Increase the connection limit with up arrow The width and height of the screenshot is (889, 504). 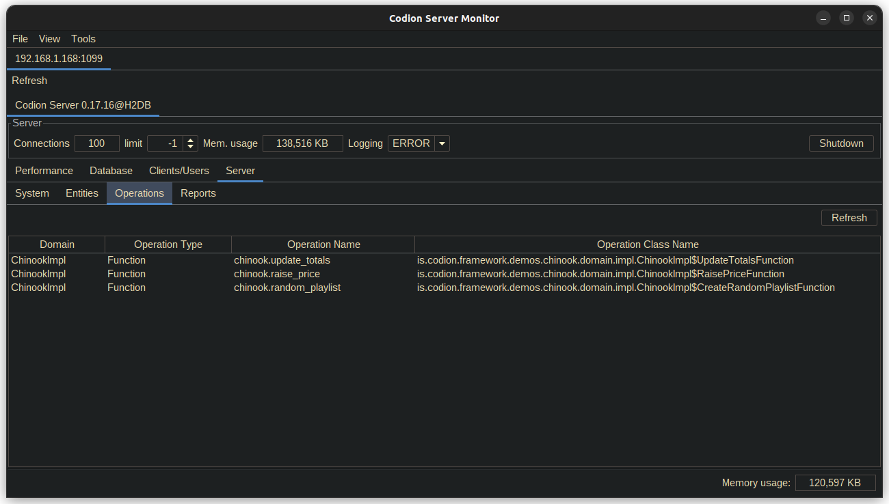coord(190,140)
